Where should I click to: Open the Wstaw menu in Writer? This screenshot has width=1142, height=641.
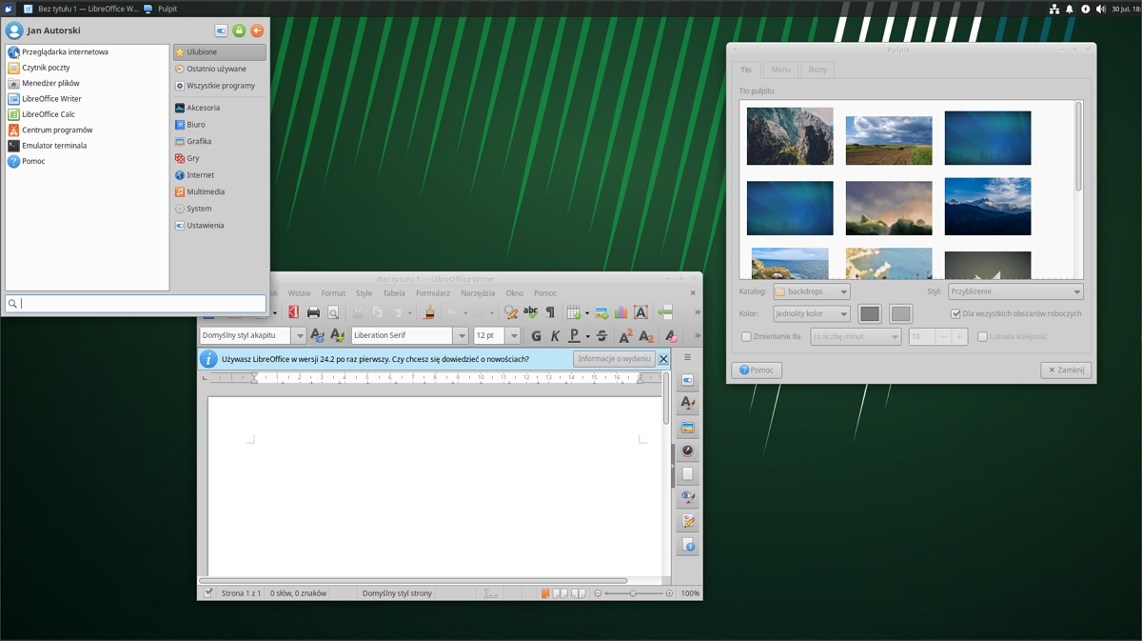[x=300, y=293]
